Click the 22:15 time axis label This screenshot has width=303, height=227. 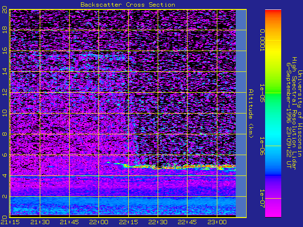click(x=128, y=222)
